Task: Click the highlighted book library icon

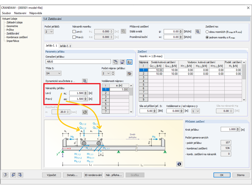Action: (x=129, y=62)
